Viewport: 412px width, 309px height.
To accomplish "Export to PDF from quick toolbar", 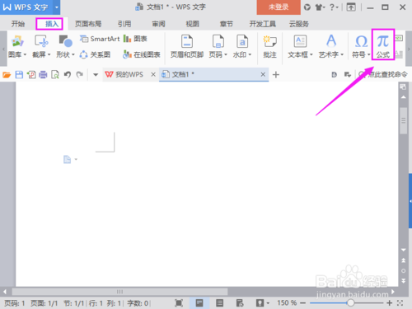I will click(x=31, y=74).
